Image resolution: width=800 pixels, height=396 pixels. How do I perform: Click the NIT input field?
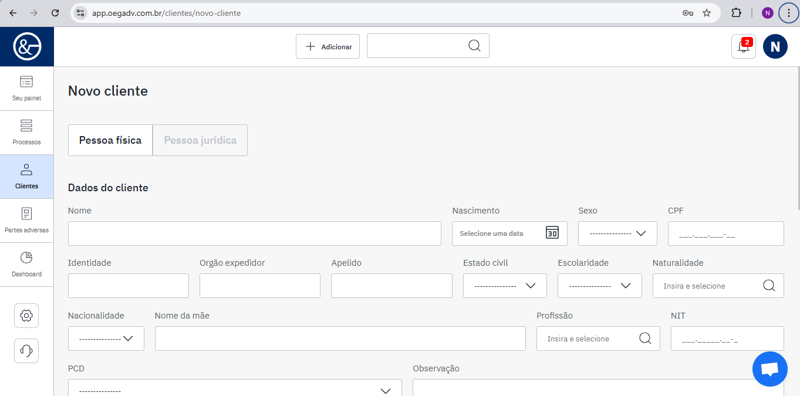(x=727, y=339)
